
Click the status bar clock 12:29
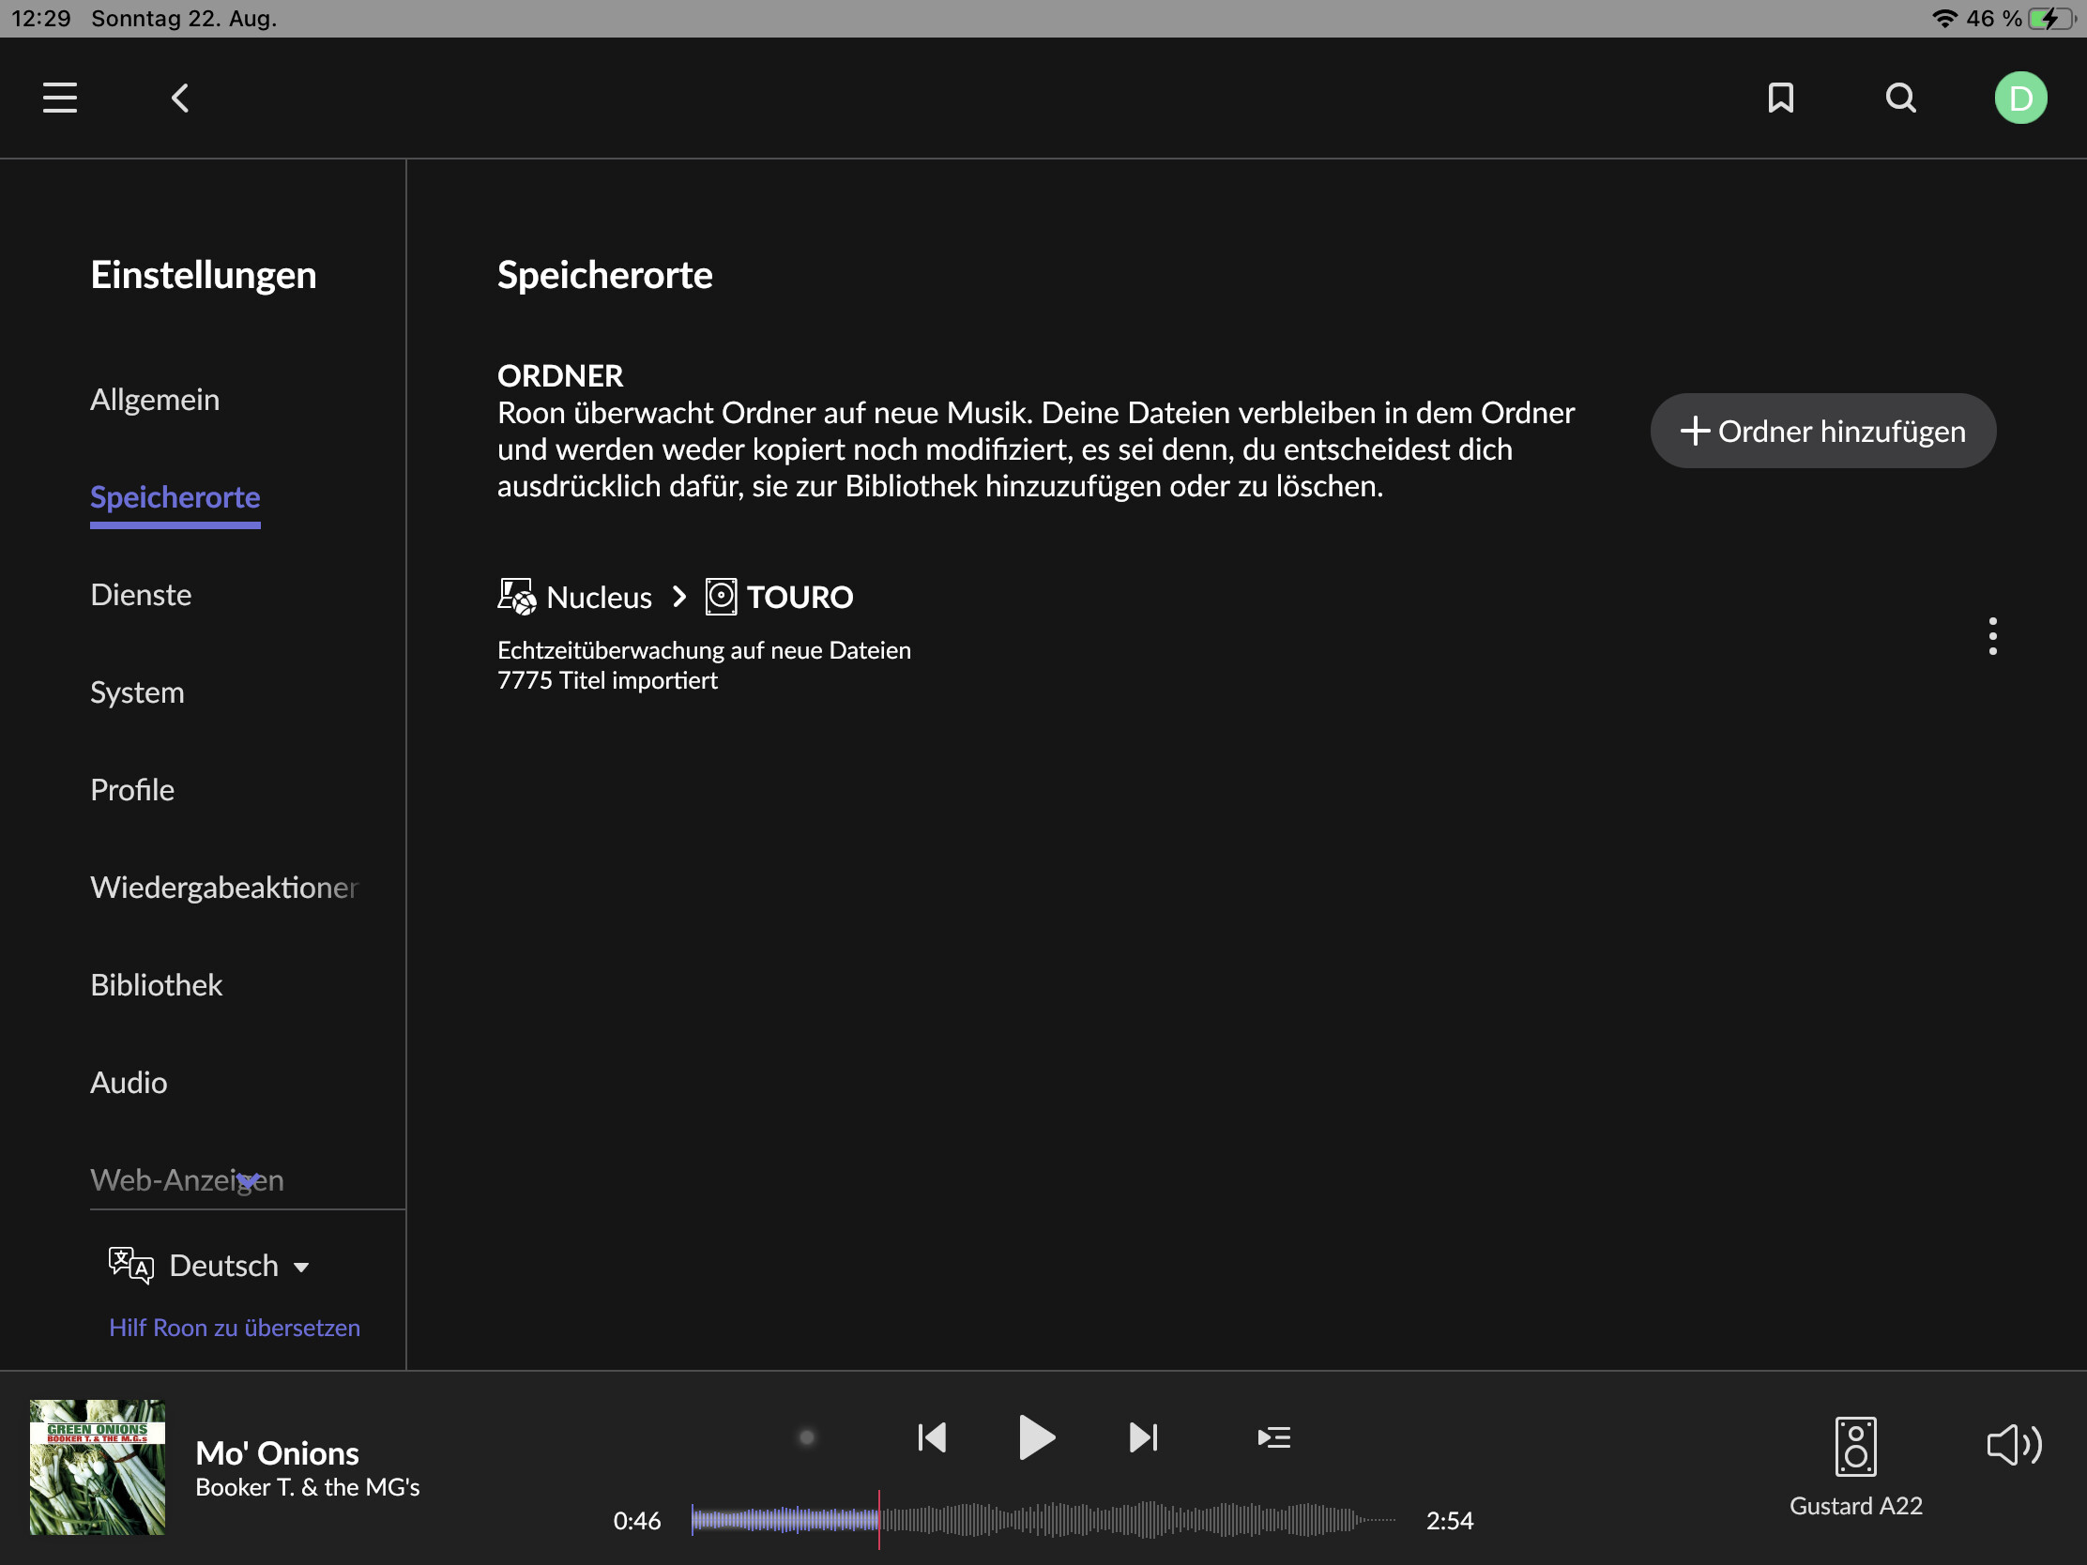[41, 19]
